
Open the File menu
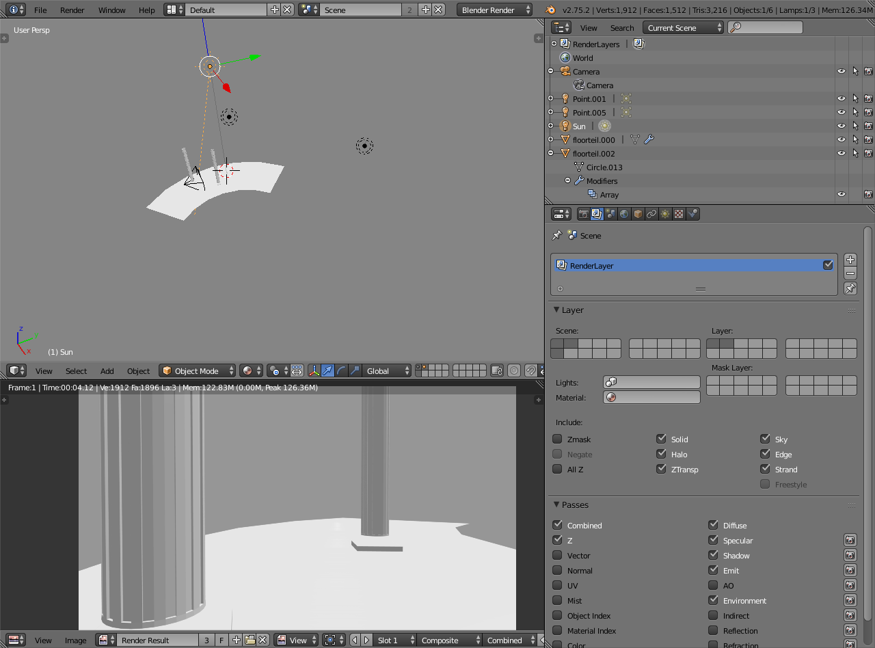[x=41, y=10]
